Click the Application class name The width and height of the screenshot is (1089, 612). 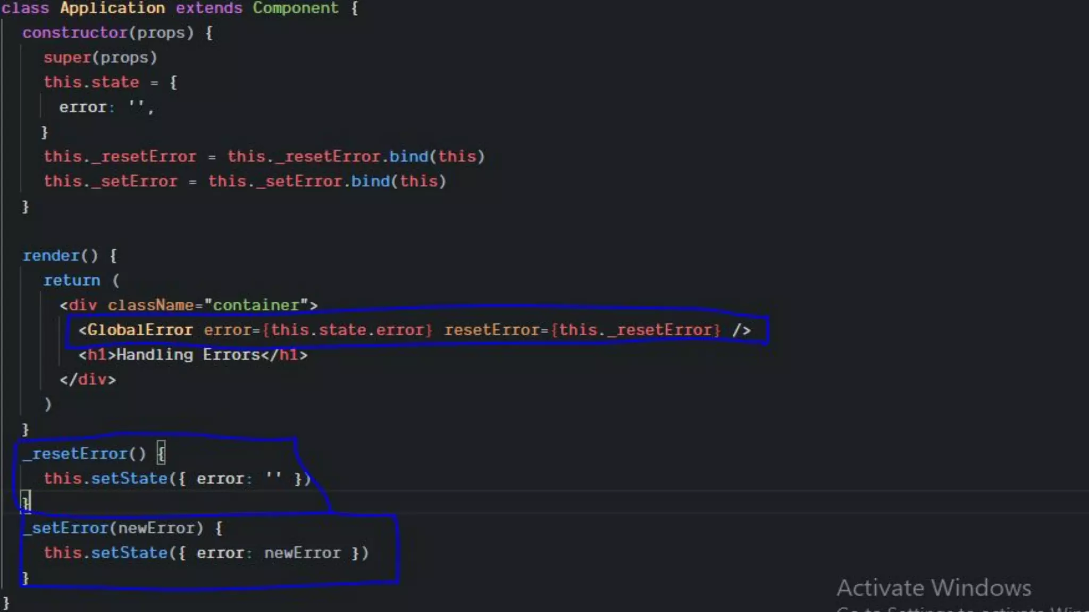[112, 8]
